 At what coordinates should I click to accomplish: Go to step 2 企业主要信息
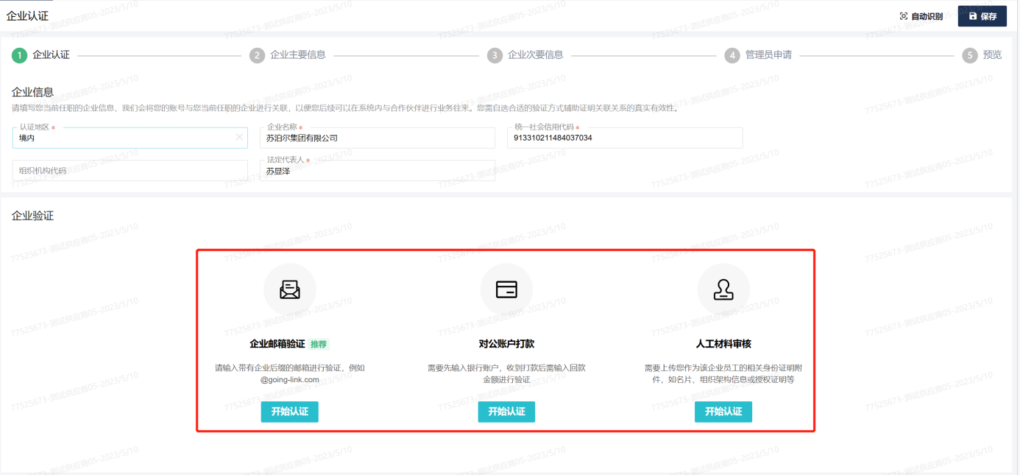click(288, 55)
